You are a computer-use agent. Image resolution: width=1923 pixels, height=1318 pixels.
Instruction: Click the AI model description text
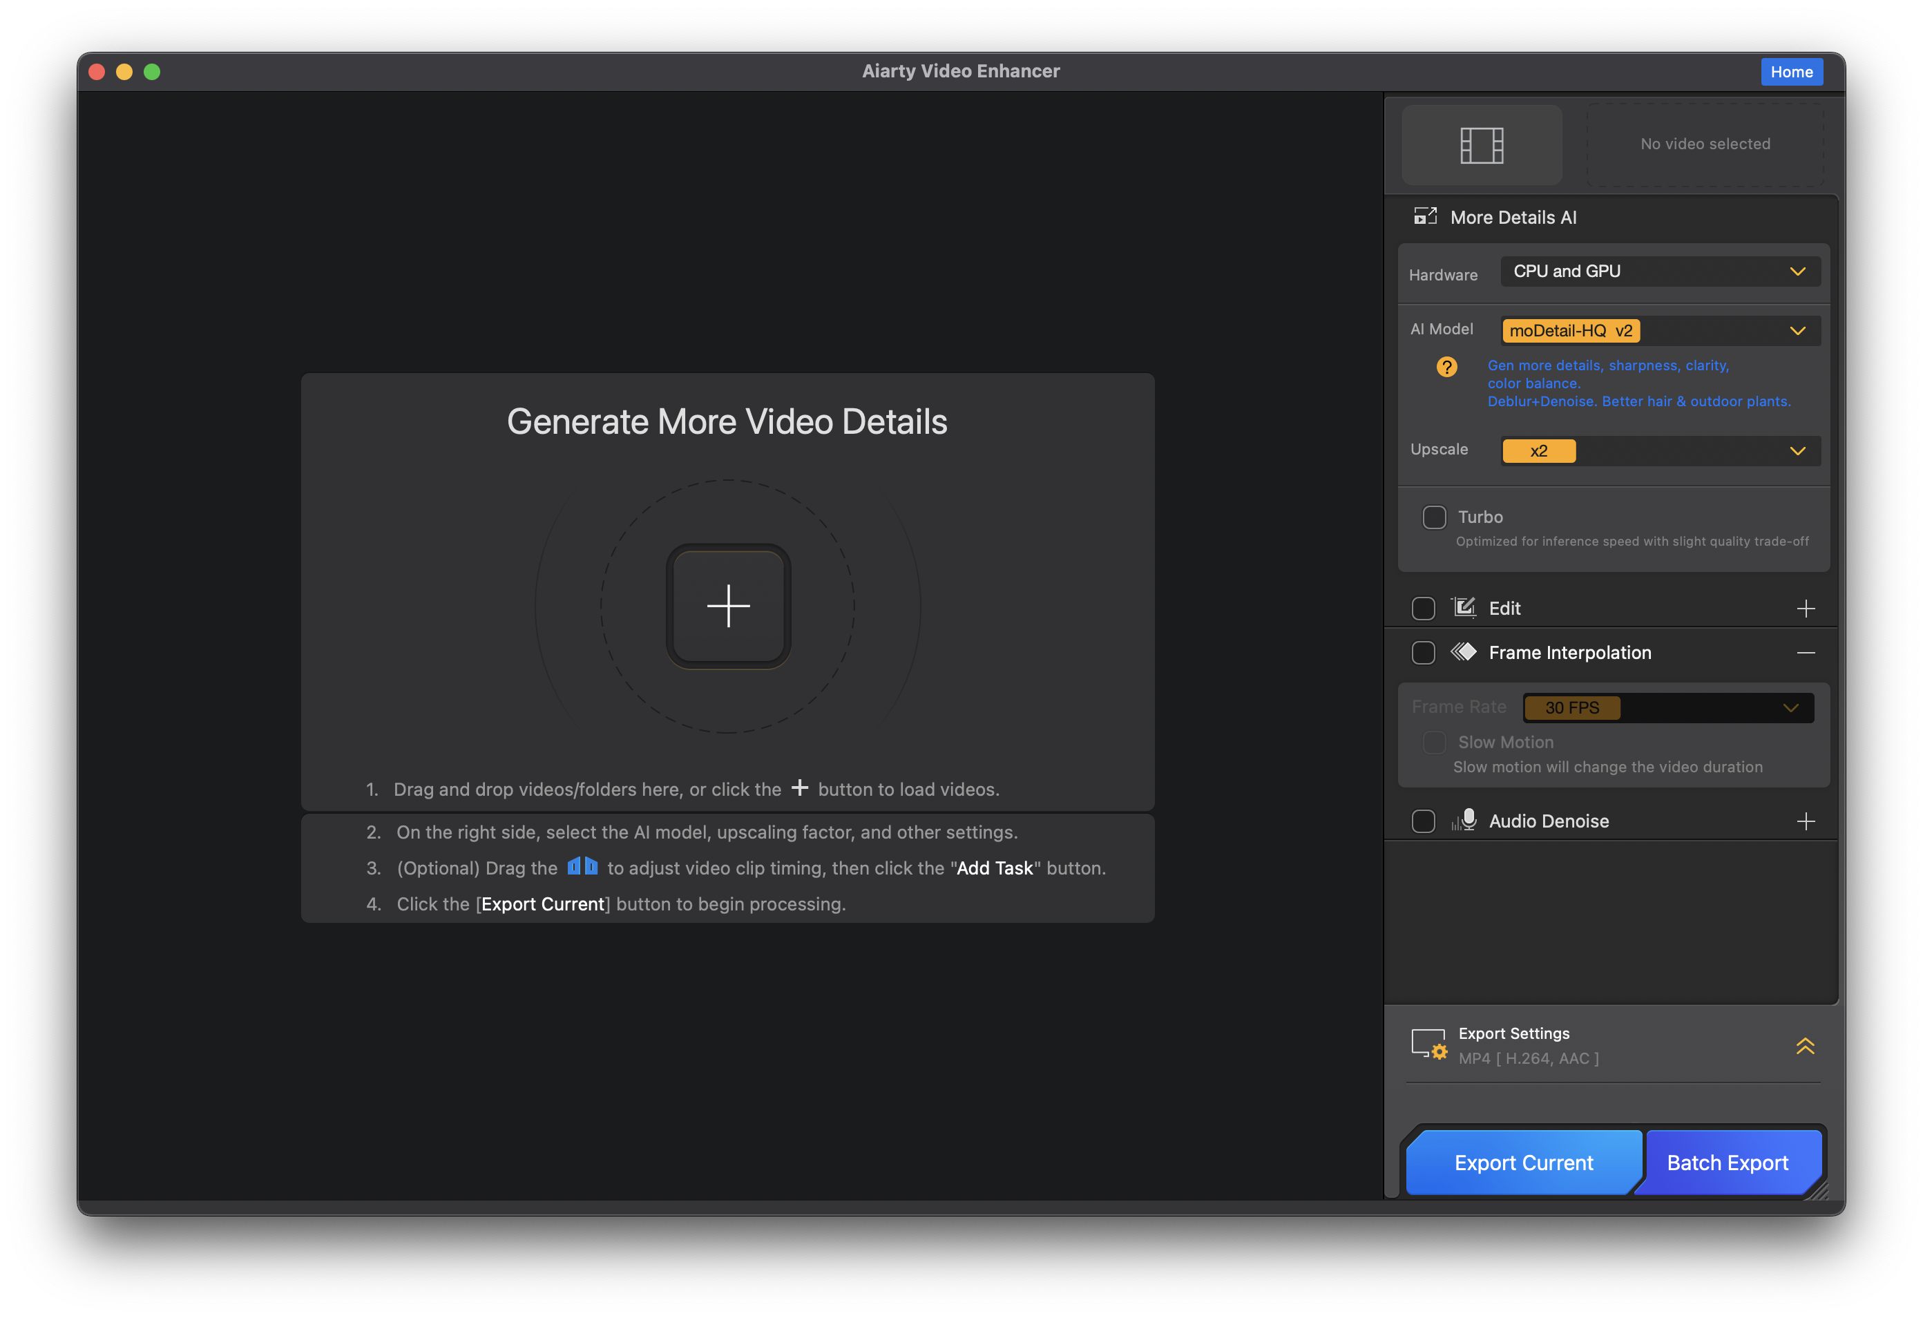1638,383
